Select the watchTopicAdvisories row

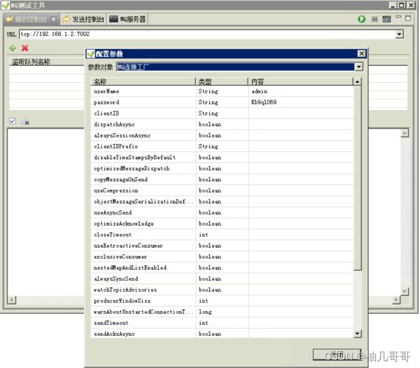(x=222, y=290)
